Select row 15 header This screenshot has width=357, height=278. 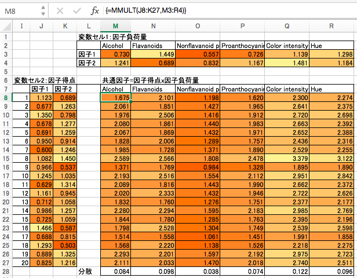pyautogui.click(x=6, y=159)
